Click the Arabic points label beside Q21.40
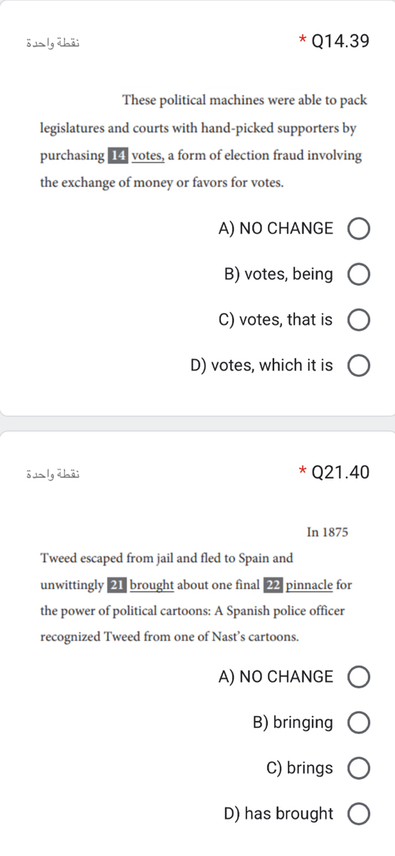This screenshot has height=856, width=395. (64, 472)
